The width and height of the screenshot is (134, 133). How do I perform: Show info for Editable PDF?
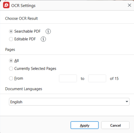point(43,39)
